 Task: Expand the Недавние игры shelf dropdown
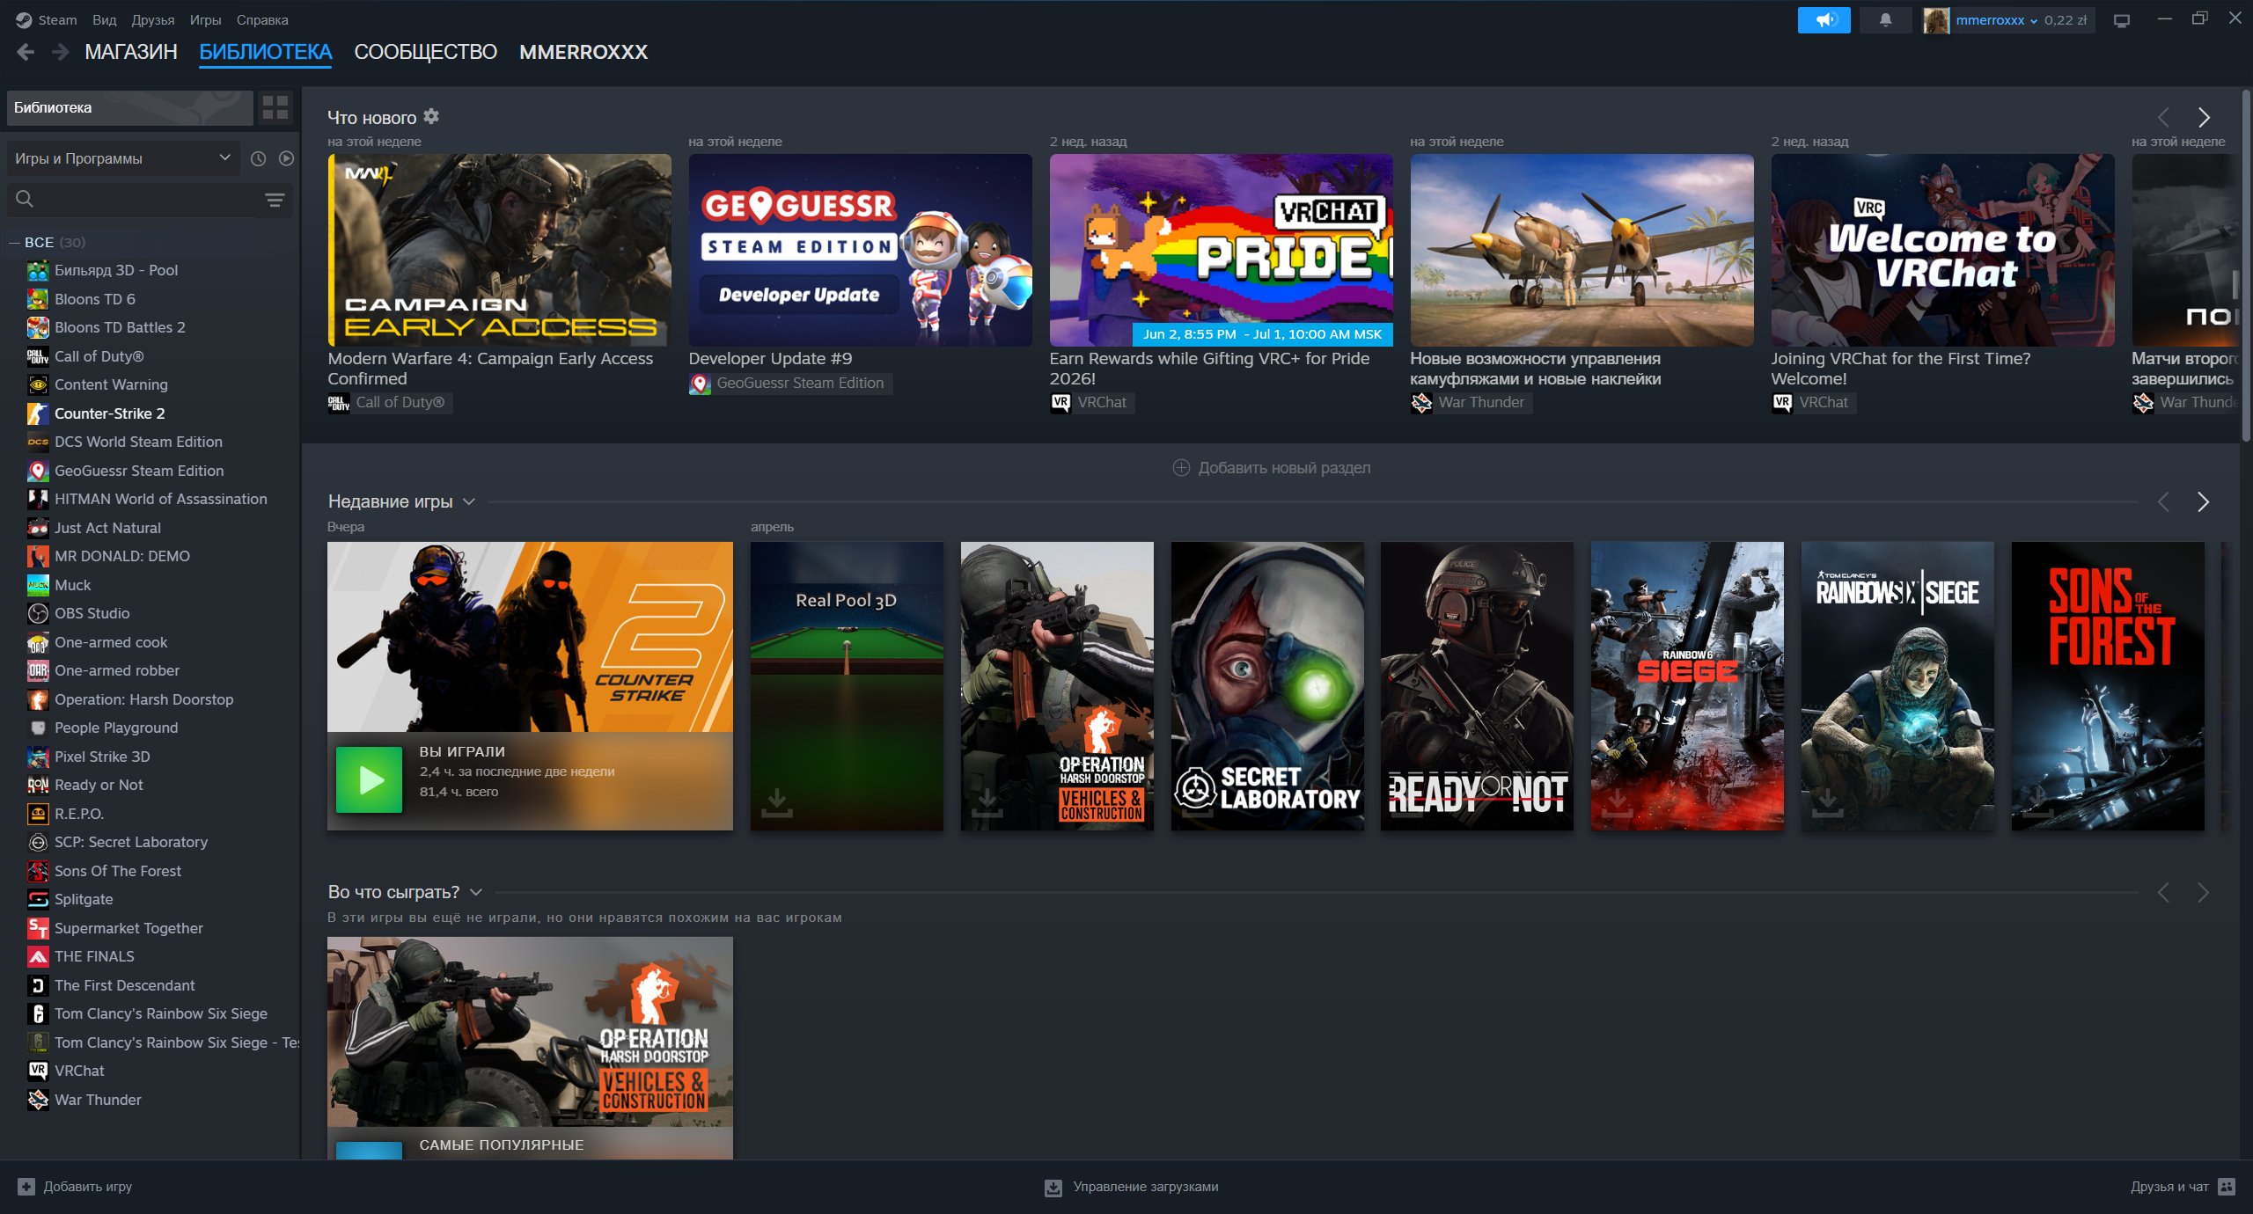(469, 501)
